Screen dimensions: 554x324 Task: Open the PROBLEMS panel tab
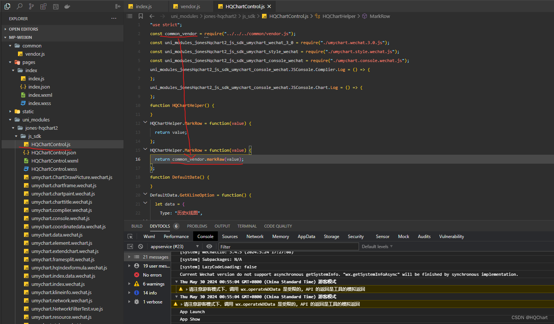click(197, 226)
